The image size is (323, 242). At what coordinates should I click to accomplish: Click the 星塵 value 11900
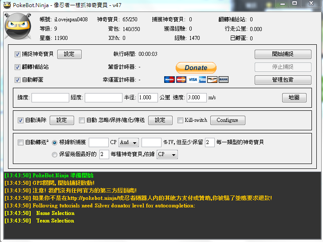[61, 38]
